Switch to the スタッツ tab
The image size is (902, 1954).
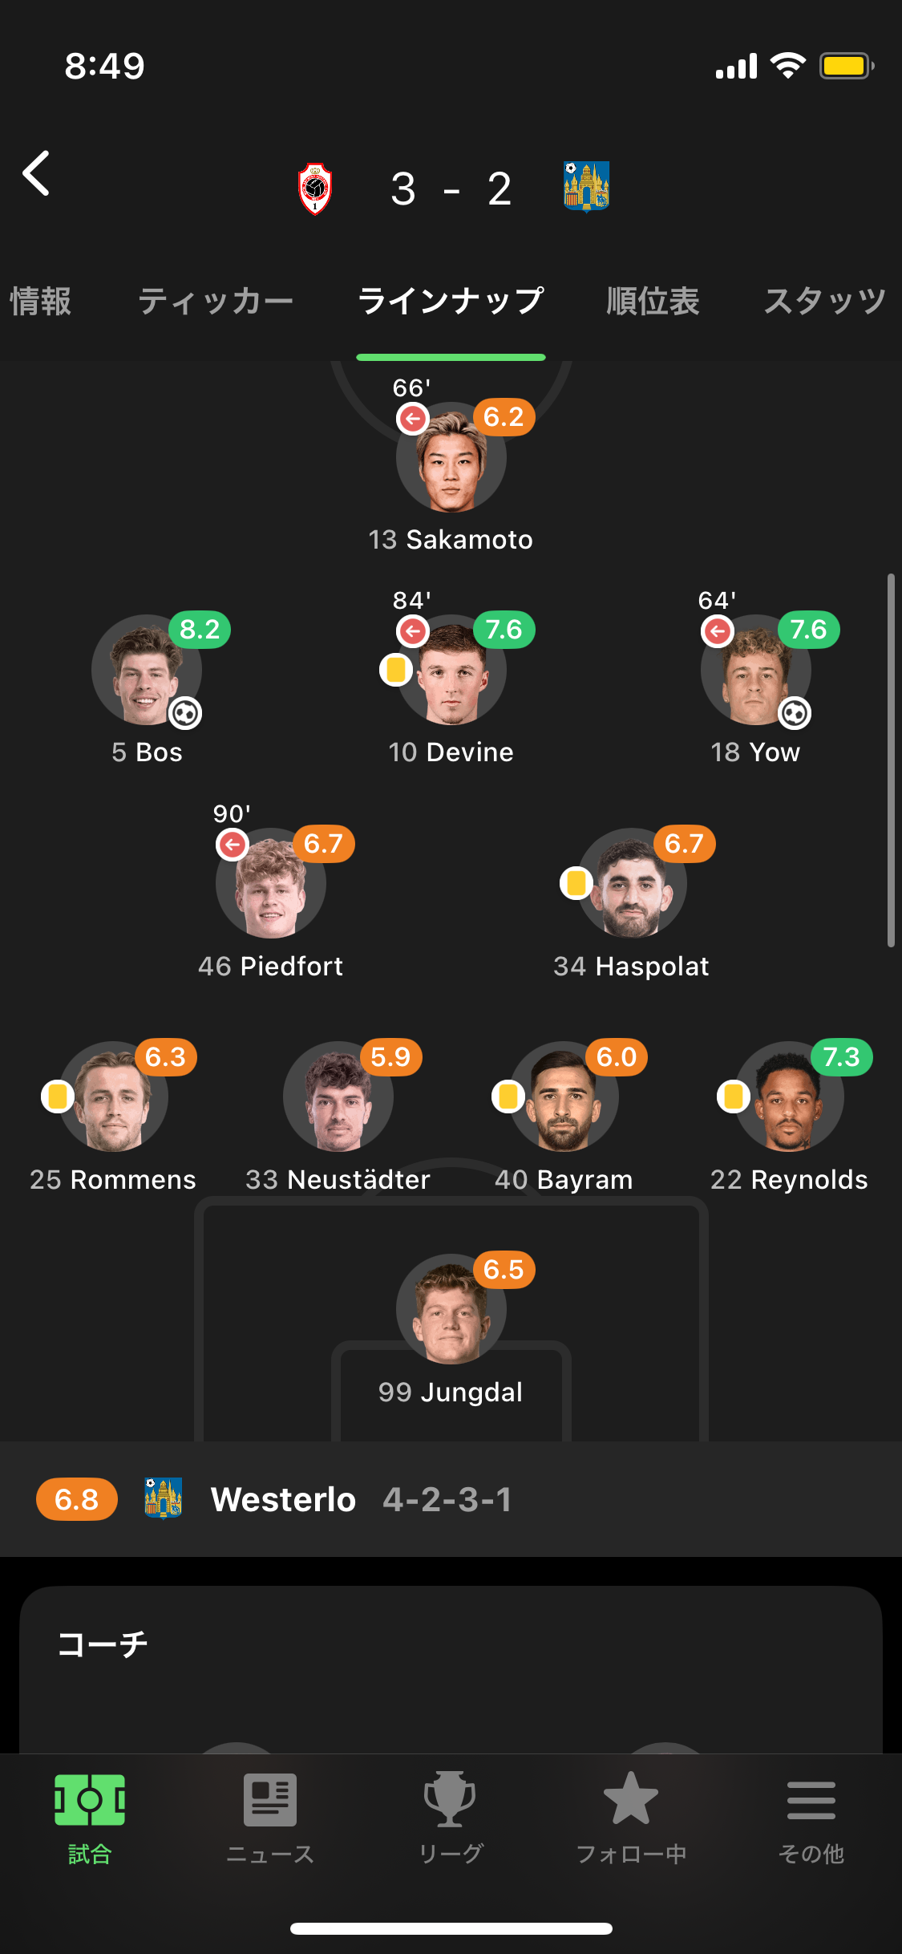point(824,302)
